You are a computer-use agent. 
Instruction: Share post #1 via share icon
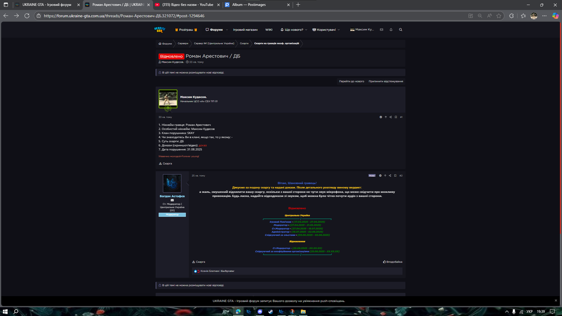click(x=390, y=117)
